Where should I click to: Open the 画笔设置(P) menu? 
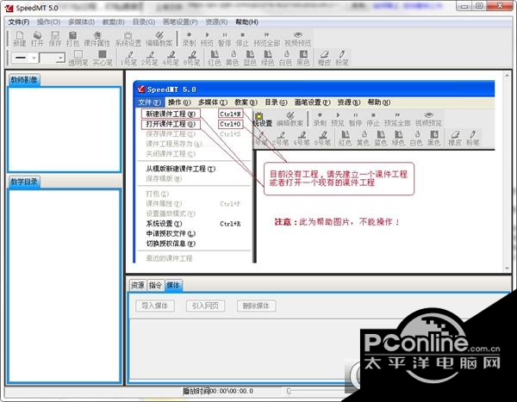click(180, 22)
